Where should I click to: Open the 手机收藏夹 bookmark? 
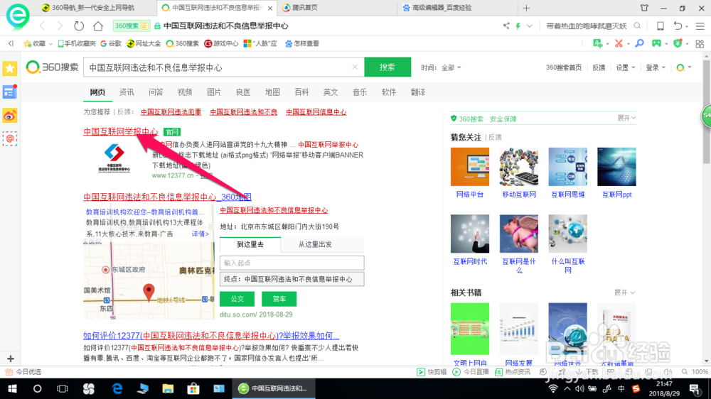[x=77, y=43]
